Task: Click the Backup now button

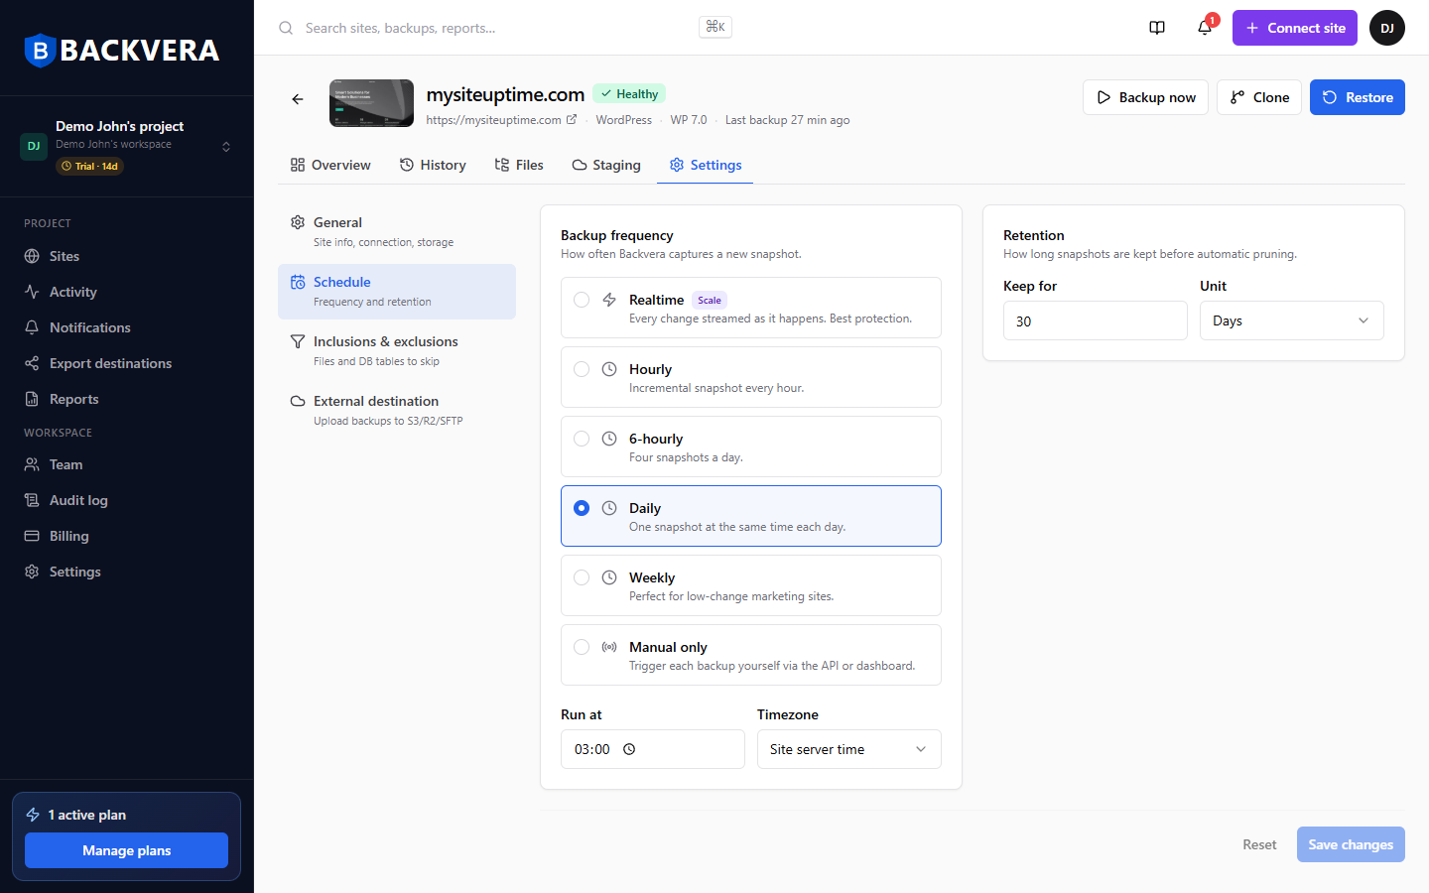Action: click(1145, 97)
